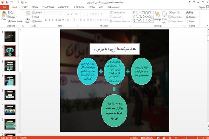209x139 pixels.
Task: Open the Align Text dropdown
Action: coord(116,17)
